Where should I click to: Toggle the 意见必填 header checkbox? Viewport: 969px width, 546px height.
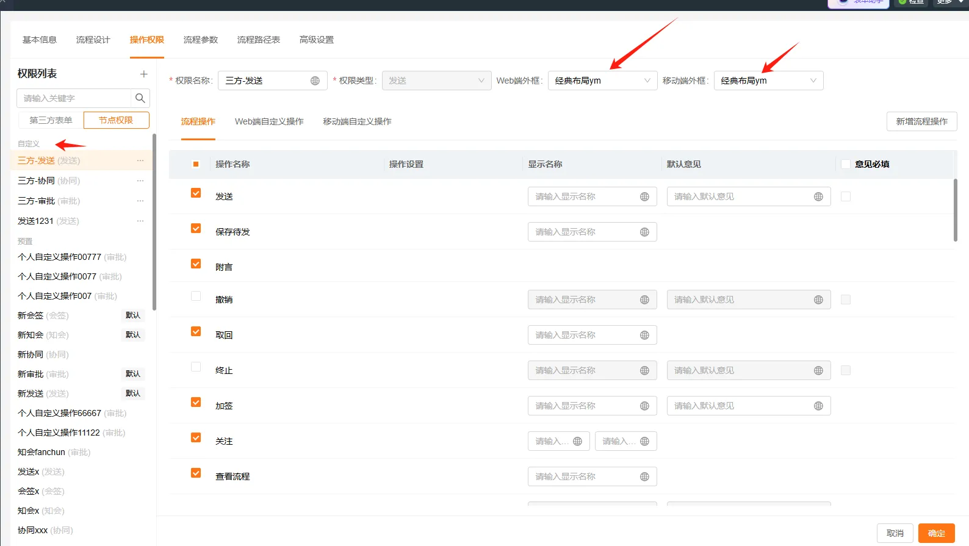click(846, 164)
